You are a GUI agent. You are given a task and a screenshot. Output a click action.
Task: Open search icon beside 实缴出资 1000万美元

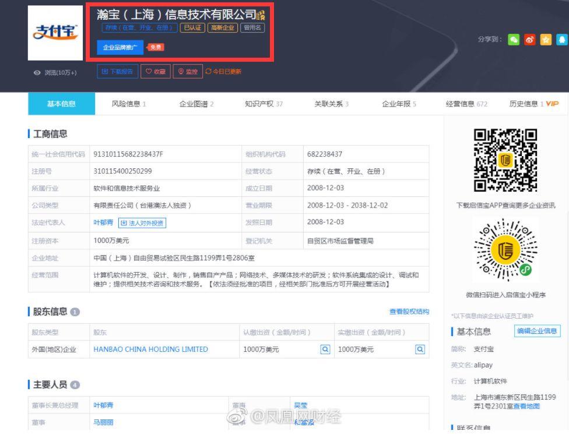tap(420, 349)
